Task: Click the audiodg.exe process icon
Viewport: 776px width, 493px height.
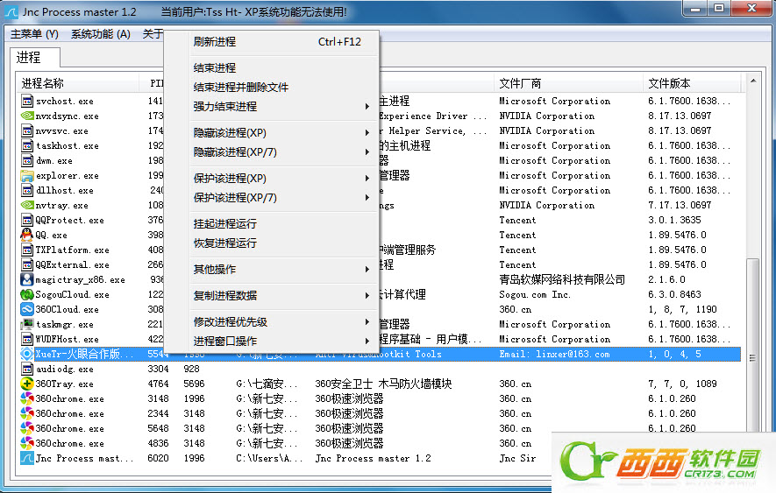Action: pyautogui.click(x=26, y=369)
